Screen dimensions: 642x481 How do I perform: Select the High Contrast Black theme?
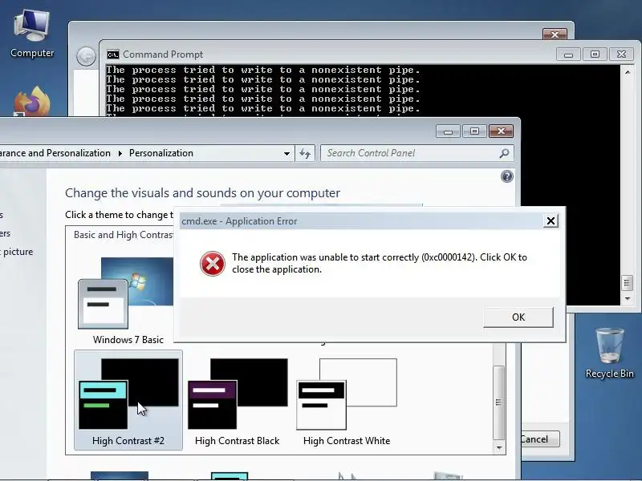[237, 402]
